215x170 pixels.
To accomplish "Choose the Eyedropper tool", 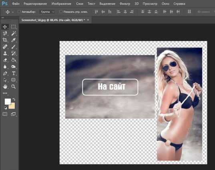I will [x=13, y=40].
